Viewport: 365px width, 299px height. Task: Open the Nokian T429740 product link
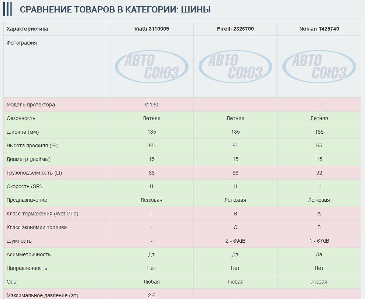pos(319,29)
